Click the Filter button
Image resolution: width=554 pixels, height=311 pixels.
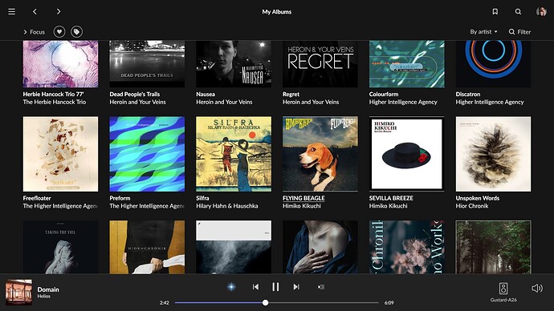519,32
